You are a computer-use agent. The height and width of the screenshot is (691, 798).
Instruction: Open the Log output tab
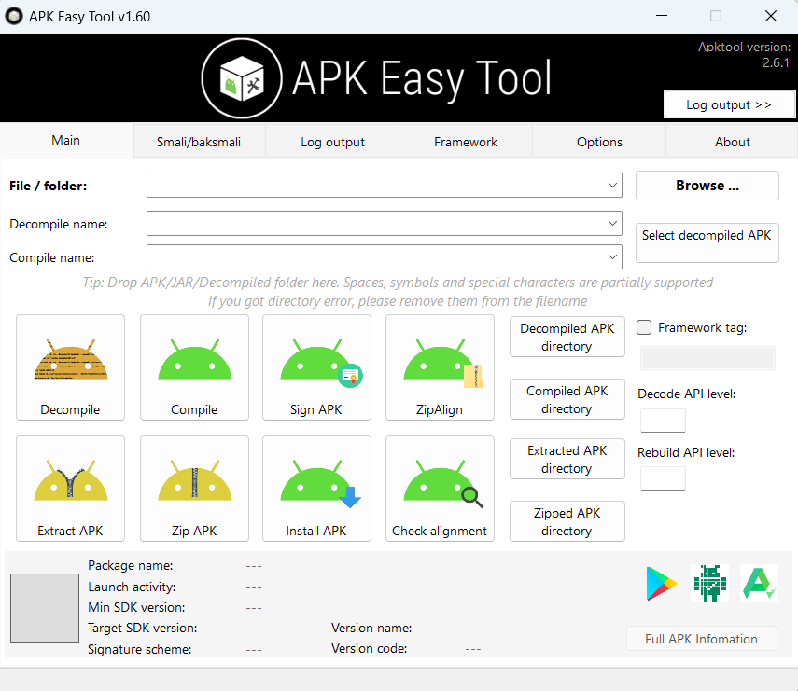(x=332, y=142)
